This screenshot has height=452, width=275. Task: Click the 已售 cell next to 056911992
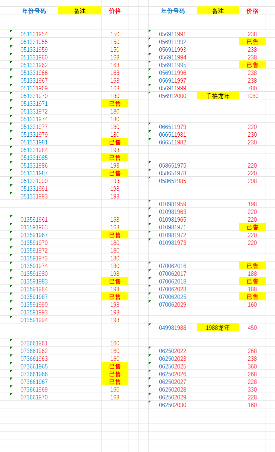tap(252, 42)
